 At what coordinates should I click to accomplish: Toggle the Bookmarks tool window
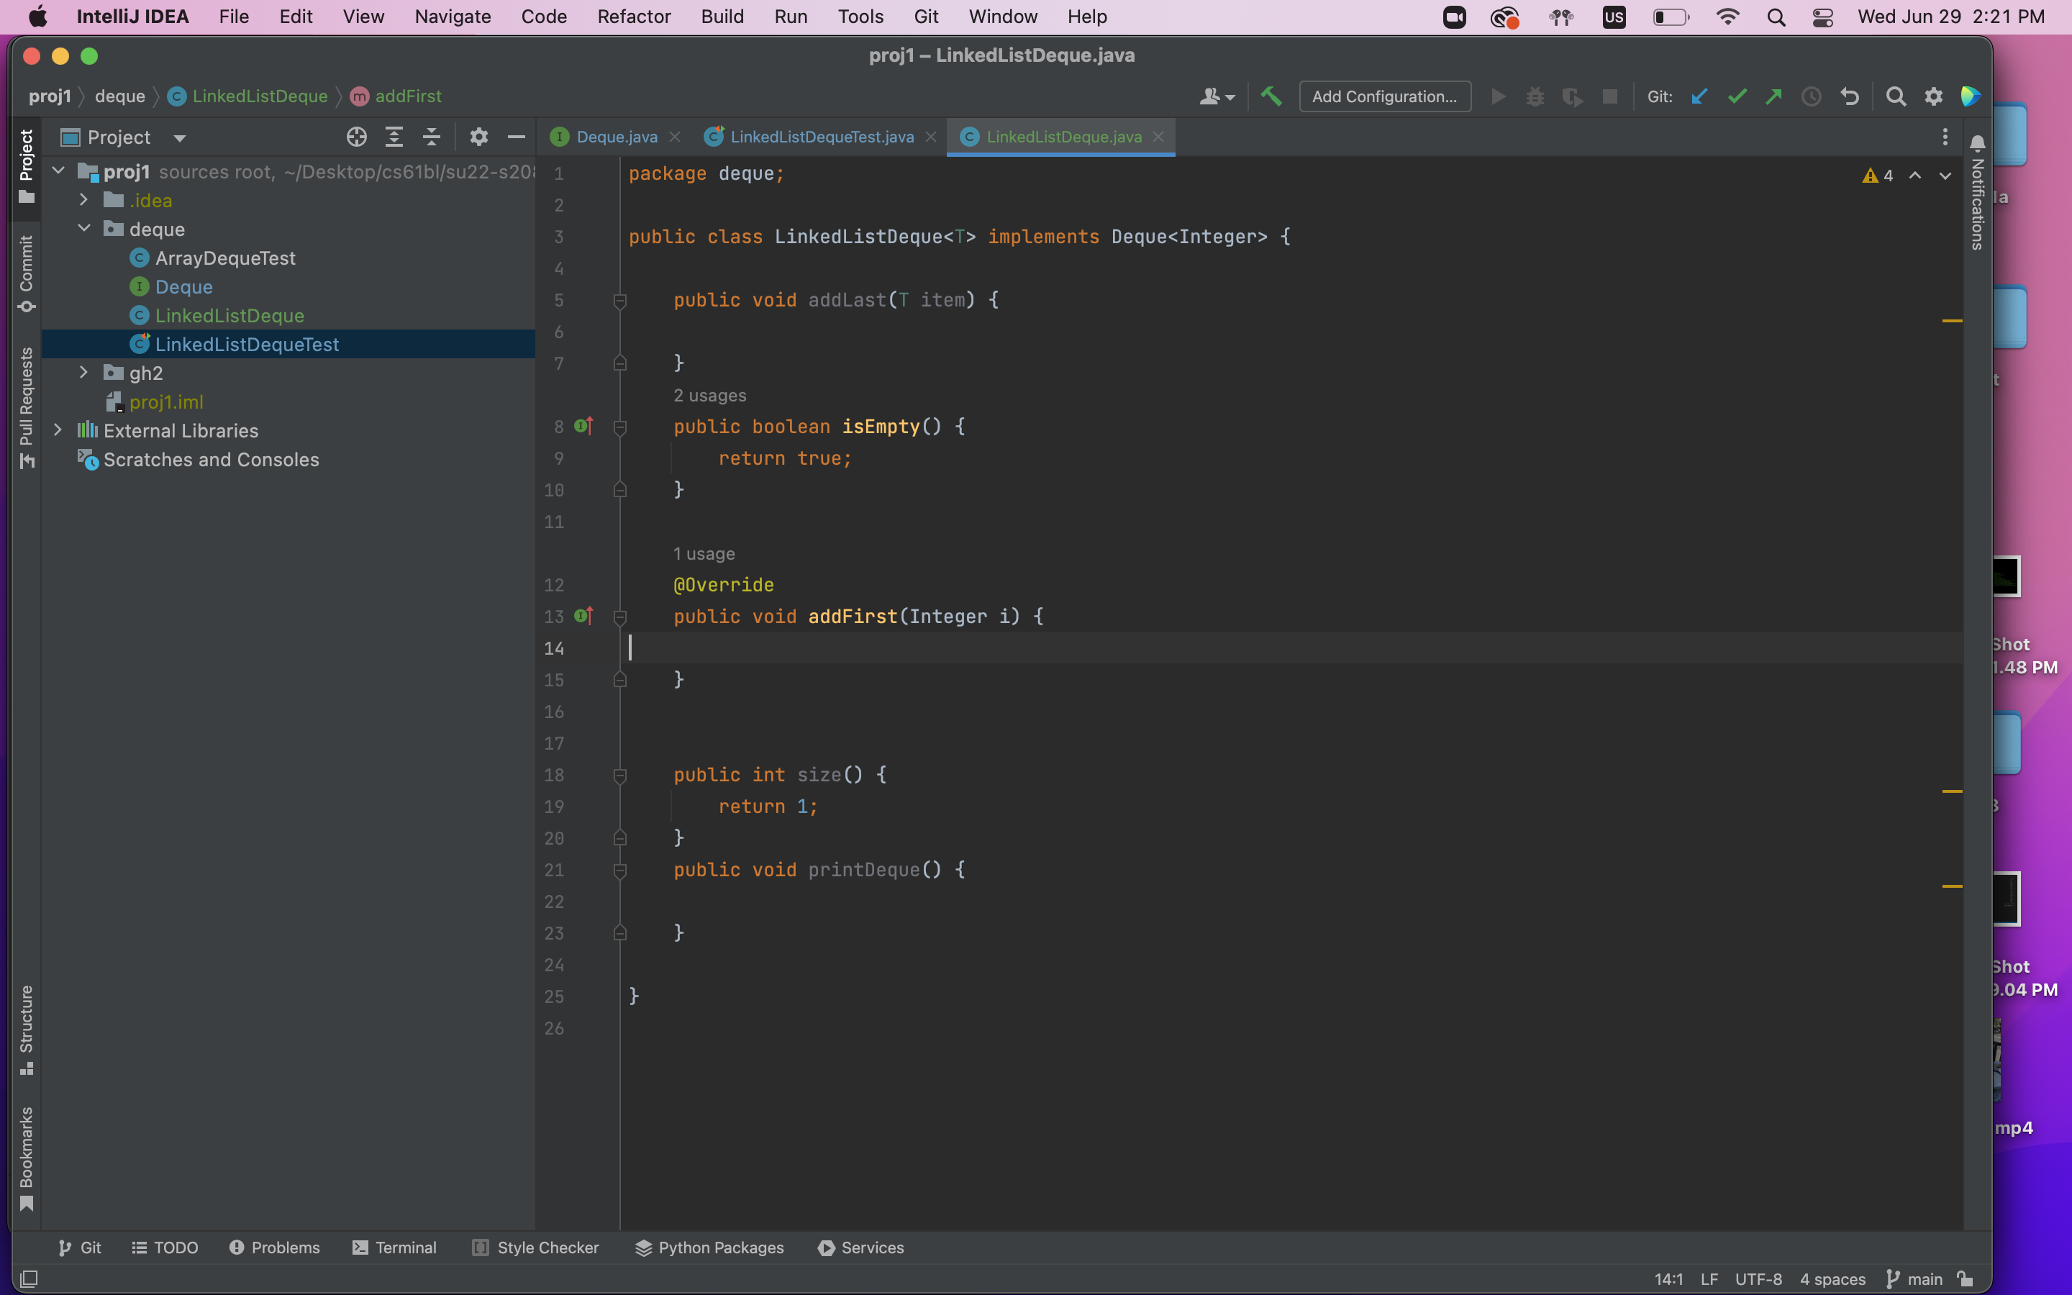27,1156
